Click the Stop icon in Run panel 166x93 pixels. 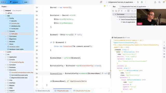(122, 11)
